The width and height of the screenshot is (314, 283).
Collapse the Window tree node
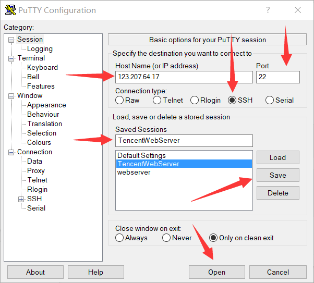(11, 96)
